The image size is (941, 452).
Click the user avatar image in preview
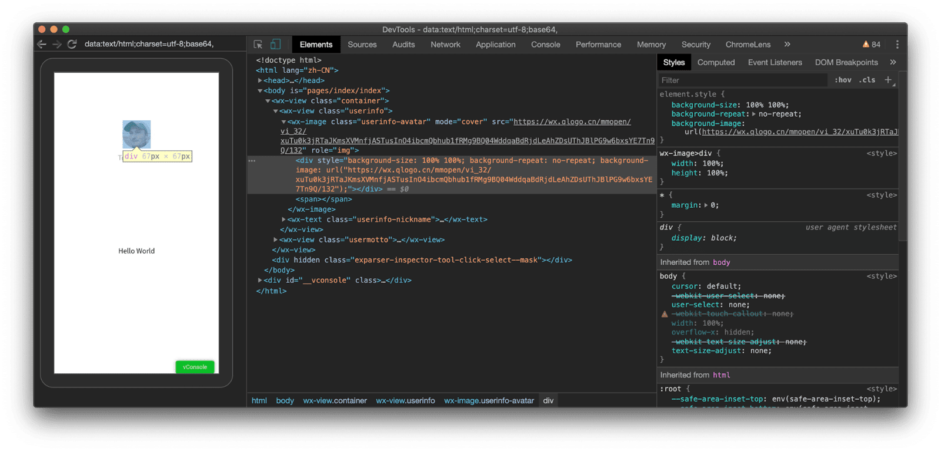[x=136, y=134]
